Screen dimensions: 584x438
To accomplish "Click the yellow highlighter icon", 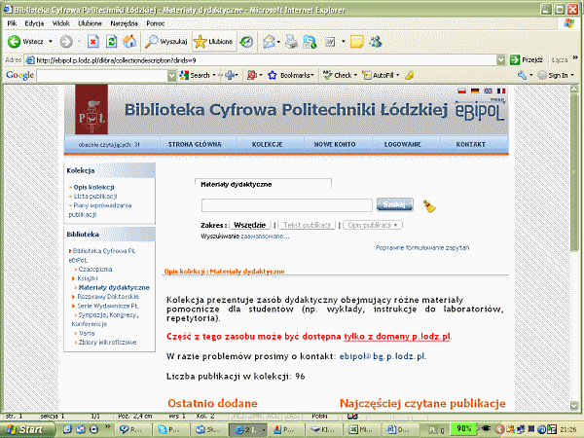I will click(410, 75).
